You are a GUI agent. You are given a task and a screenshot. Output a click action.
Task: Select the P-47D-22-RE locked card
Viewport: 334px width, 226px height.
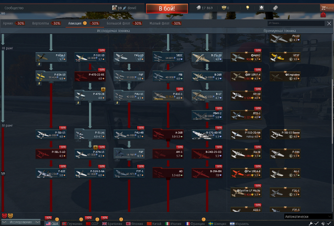coord(90,77)
